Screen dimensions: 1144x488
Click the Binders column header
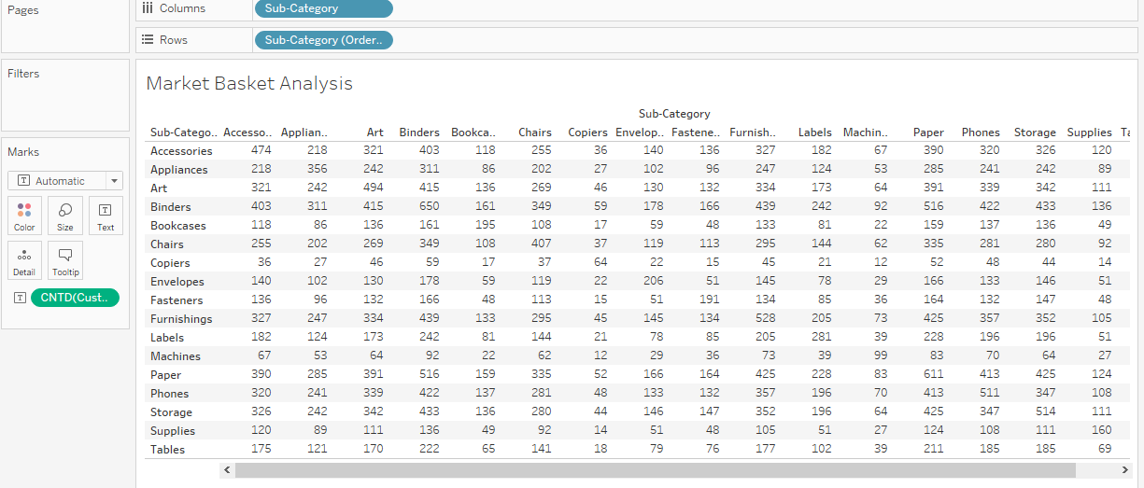(419, 132)
